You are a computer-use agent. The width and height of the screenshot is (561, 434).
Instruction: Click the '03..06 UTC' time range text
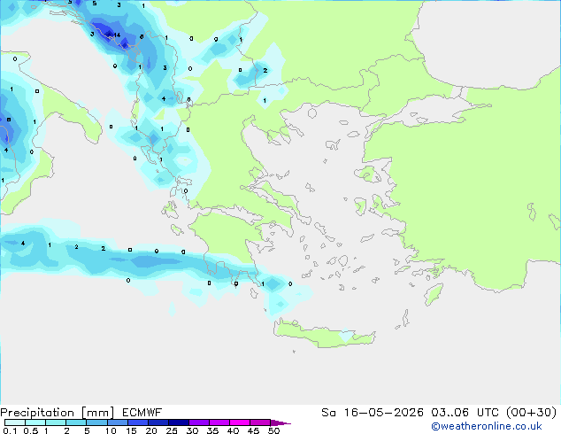tap(465, 413)
